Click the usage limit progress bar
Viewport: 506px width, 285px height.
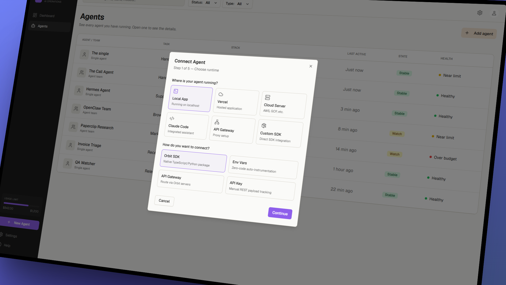(21, 204)
